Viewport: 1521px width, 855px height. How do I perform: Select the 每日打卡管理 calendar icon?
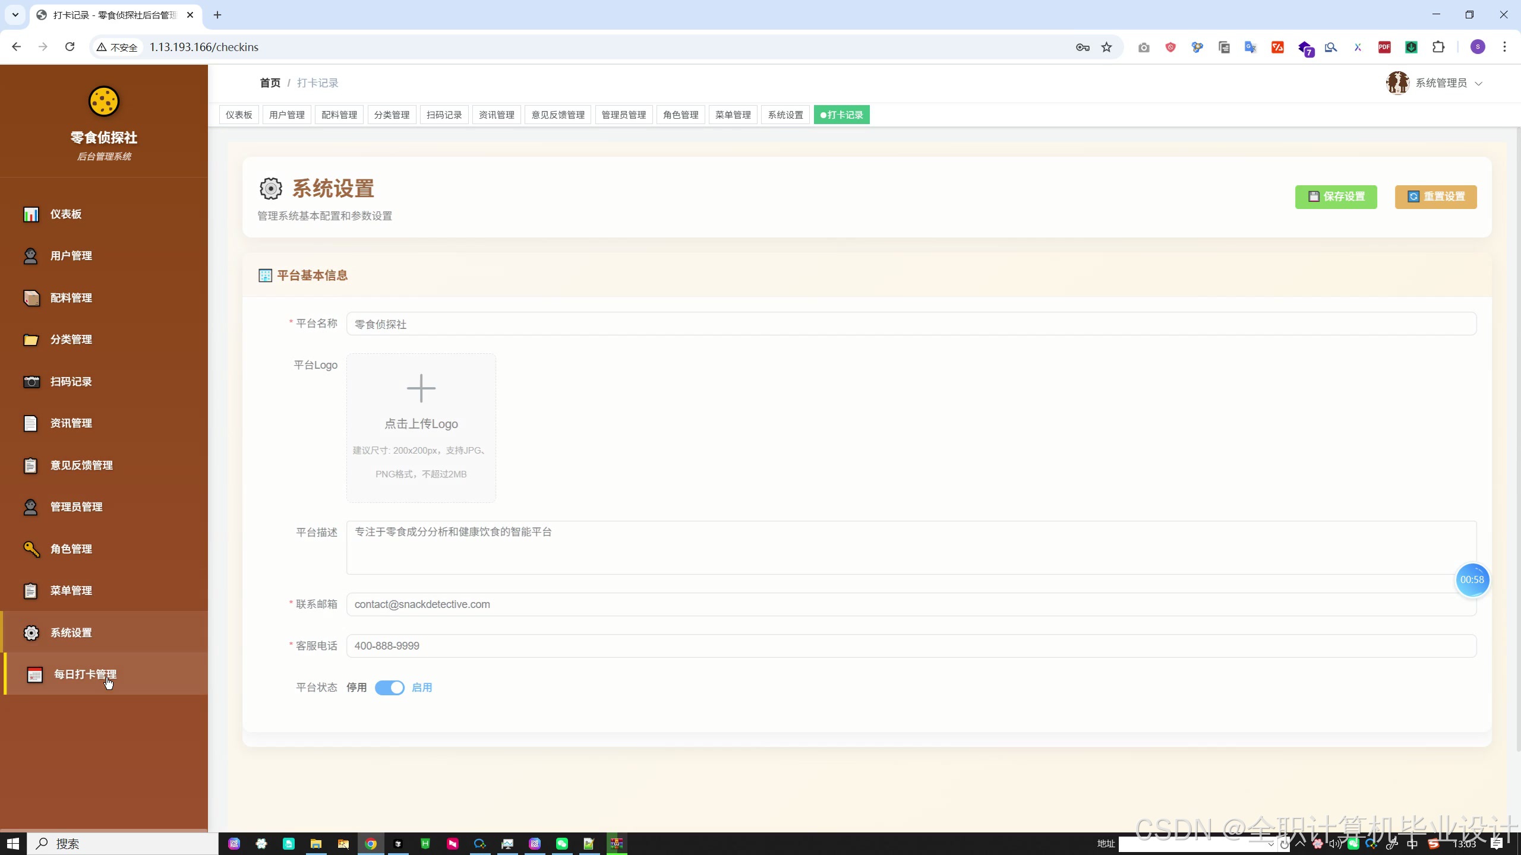click(35, 674)
